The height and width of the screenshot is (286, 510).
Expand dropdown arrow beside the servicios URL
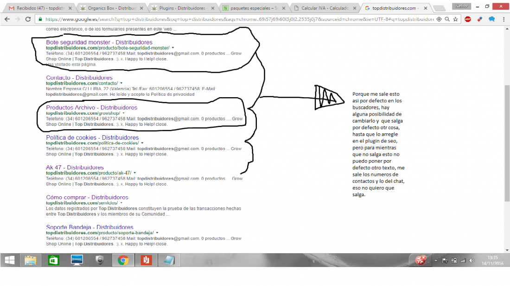[121, 203]
